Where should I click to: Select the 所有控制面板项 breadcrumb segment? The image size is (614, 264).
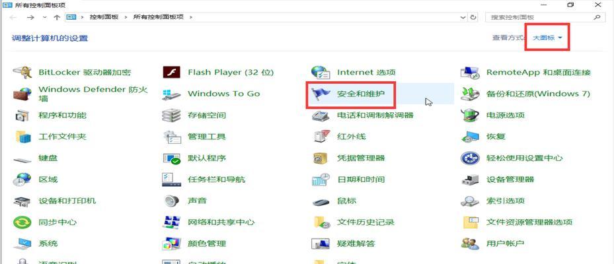click(159, 17)
